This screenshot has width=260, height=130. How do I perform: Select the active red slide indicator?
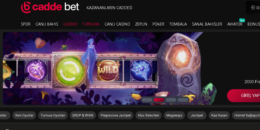[159, 100]
